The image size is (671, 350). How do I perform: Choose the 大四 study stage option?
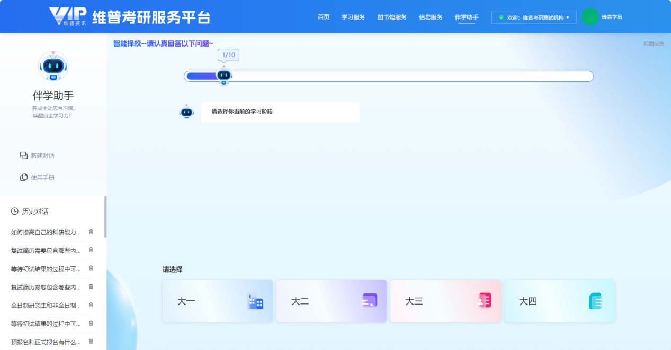click(x=559, y=301)
